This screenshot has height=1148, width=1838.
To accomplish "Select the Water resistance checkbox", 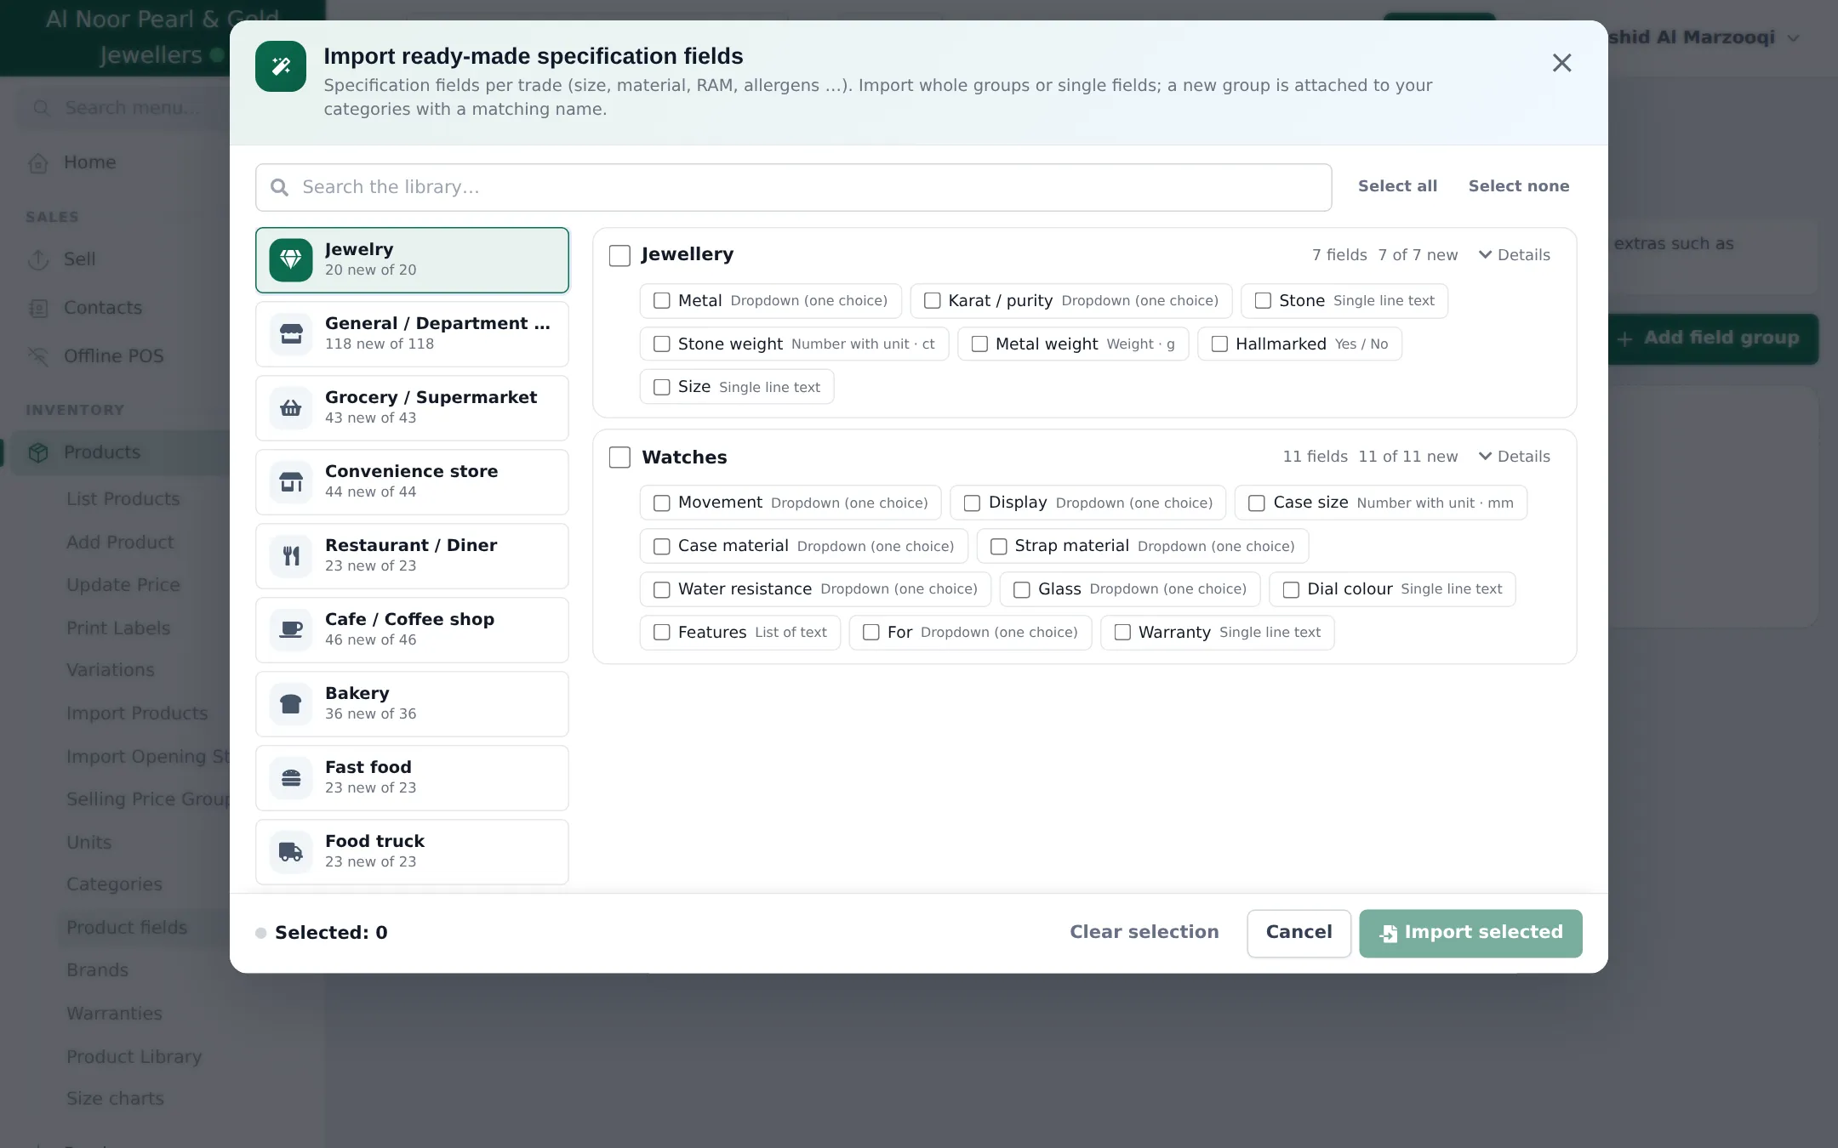I will pos(661,589).
